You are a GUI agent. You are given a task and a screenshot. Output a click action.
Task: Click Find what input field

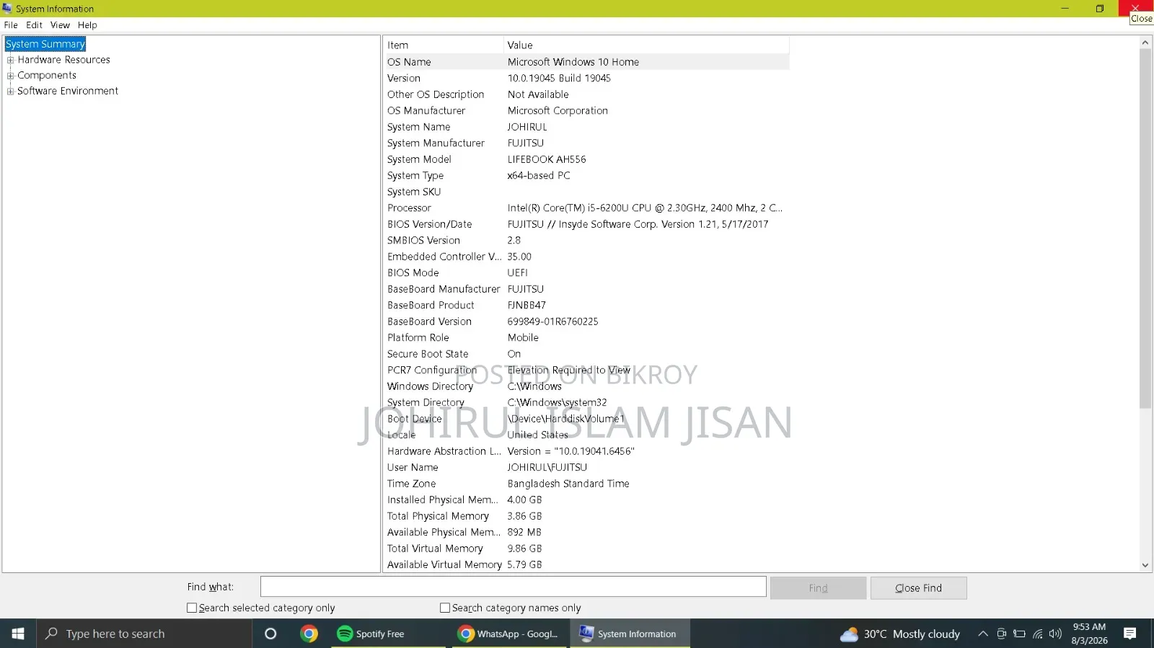tap(513, 586)
